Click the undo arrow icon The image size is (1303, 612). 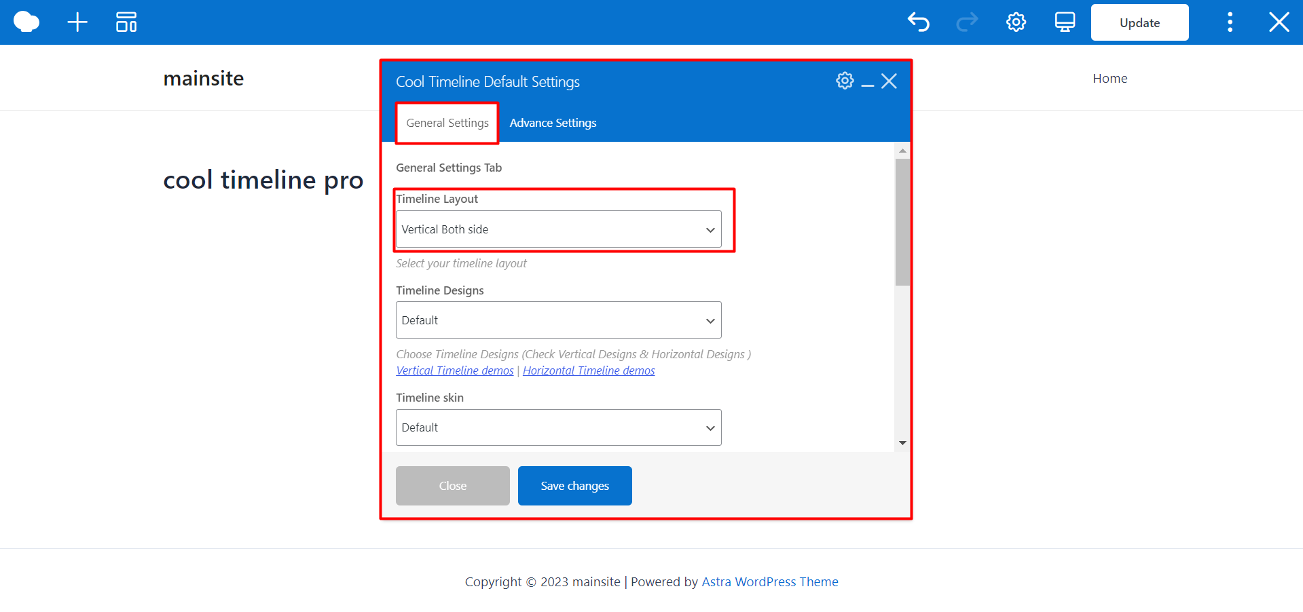pyautogui.click(x=918, y=22)
